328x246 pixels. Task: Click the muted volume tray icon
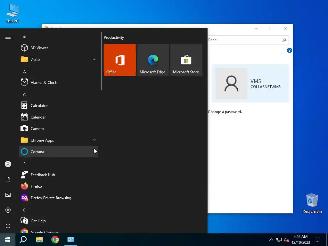pyautogui.click(x=286, y=240)
